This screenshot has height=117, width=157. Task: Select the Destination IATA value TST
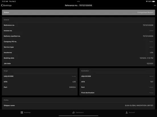click(152, 82)
